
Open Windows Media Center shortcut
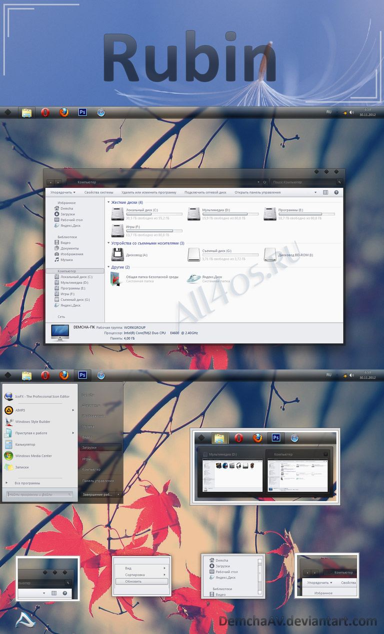click(x=38, y=456)
